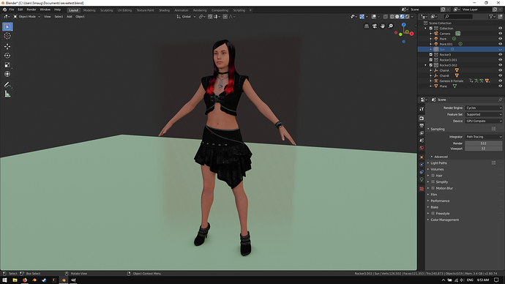The width and height of the screenshot is (505, 284).
Task: Switch to wireframe viewport shading
Action: click(392, 16)
